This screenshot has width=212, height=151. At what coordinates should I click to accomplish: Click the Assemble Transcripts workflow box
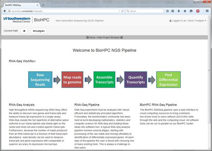tap(104, 80)
